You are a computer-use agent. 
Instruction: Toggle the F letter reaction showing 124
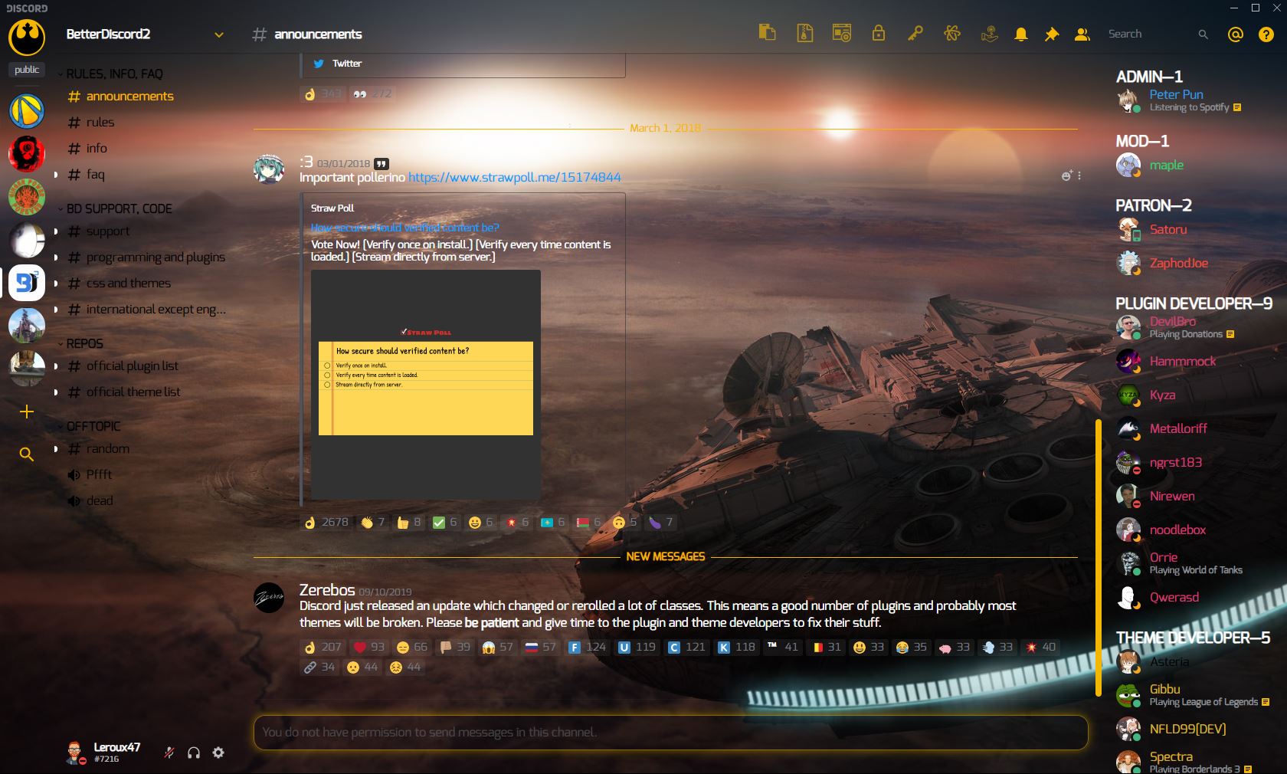[x=587, y=647]
